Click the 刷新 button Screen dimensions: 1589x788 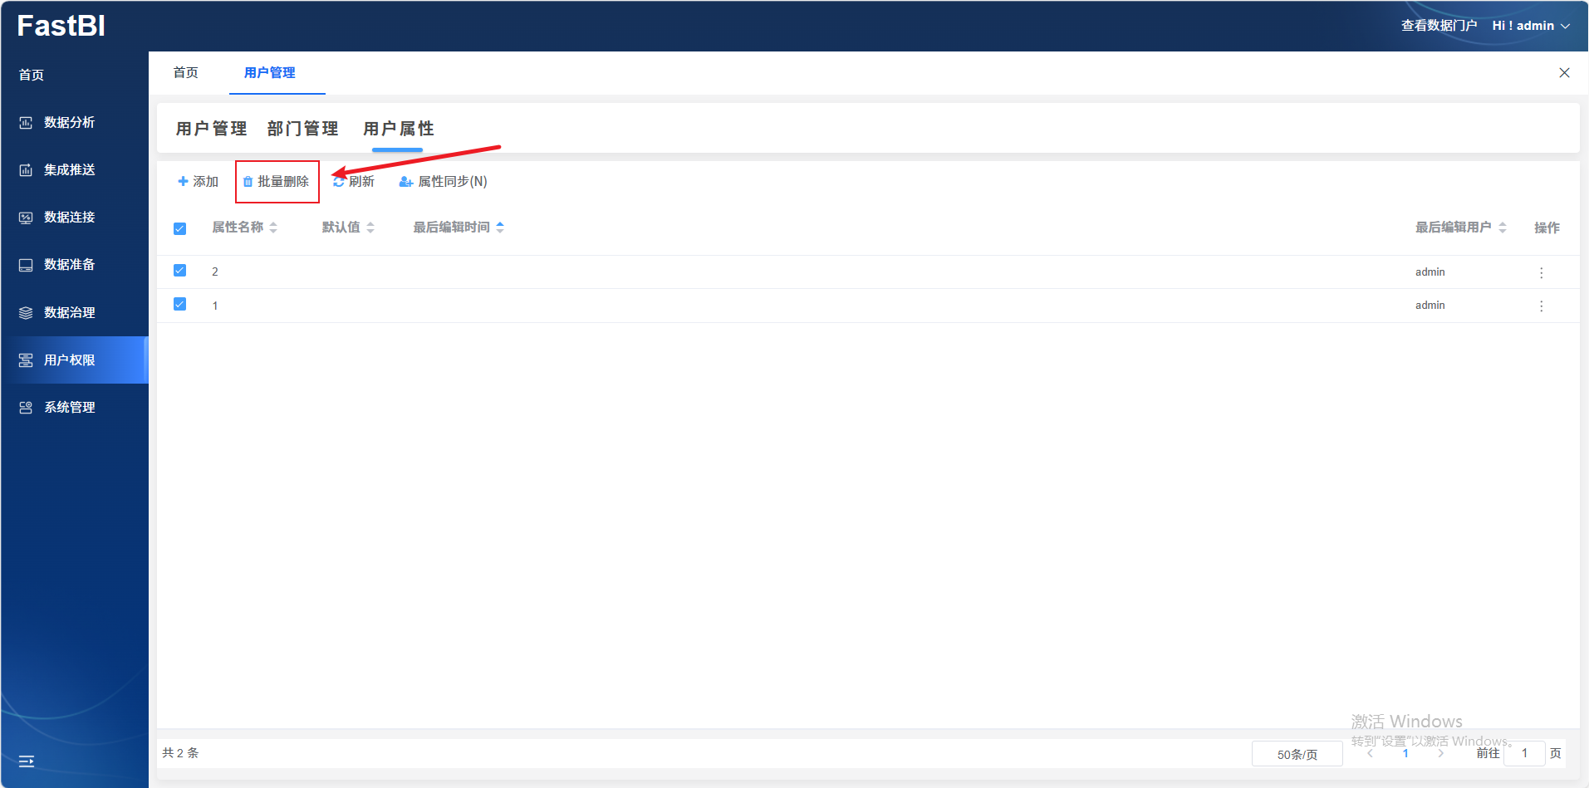coord(354,182)
